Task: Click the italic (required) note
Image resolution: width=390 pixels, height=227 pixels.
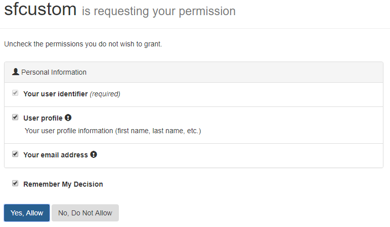Action: 105,94
